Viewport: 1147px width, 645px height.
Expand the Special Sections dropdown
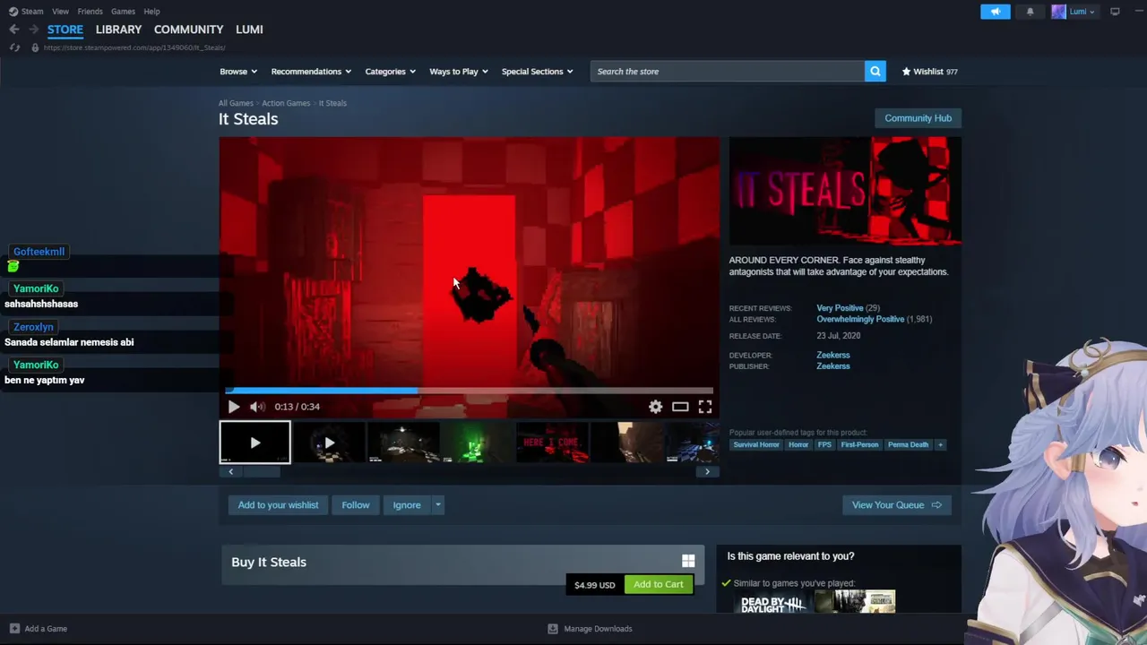[537, 72]
